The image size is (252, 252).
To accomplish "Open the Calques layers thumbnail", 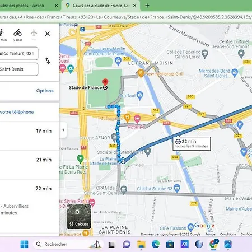I will [x=79, y=217].
